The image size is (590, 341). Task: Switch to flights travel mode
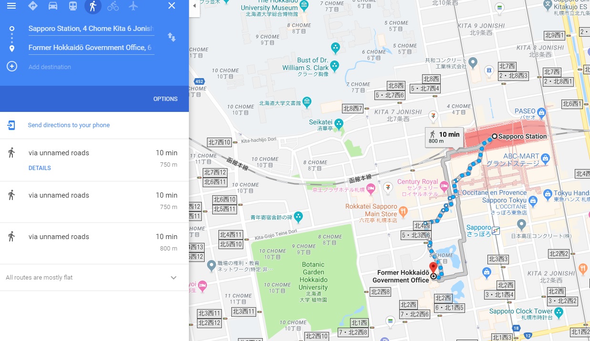click(133, 6)
